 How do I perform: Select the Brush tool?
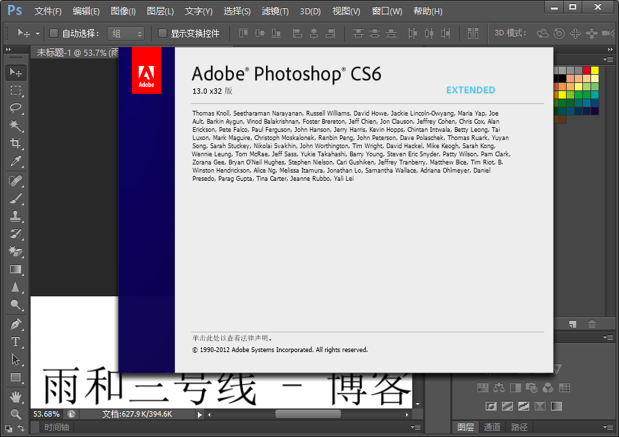[16, 198]
